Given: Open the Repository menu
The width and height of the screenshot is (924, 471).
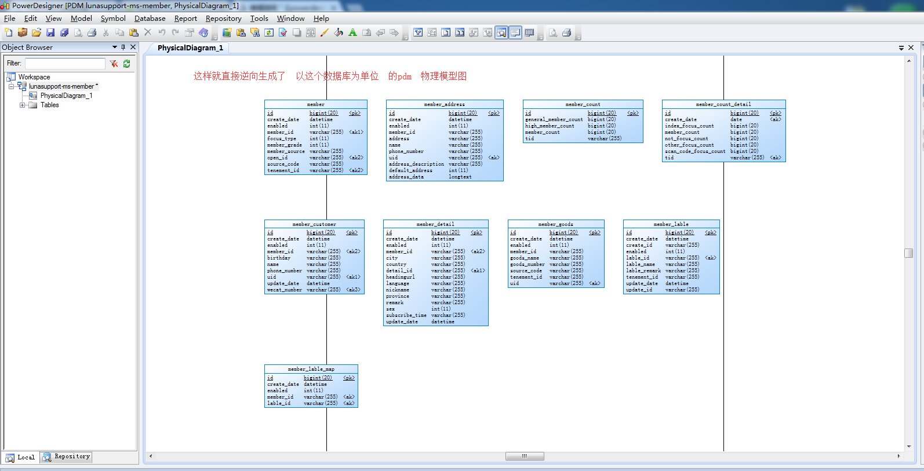Looking at the screenshot, I should [x=224, y=19].
